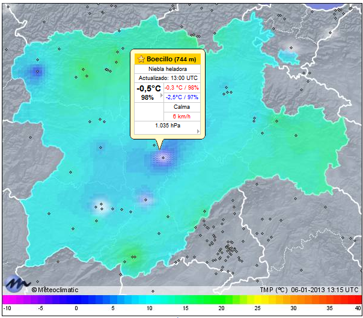Click the 'TMP (ºC) 06-01-2013 13:15 UTC' caption
This screenshot has width=363, height=318.
pos(309,290)
